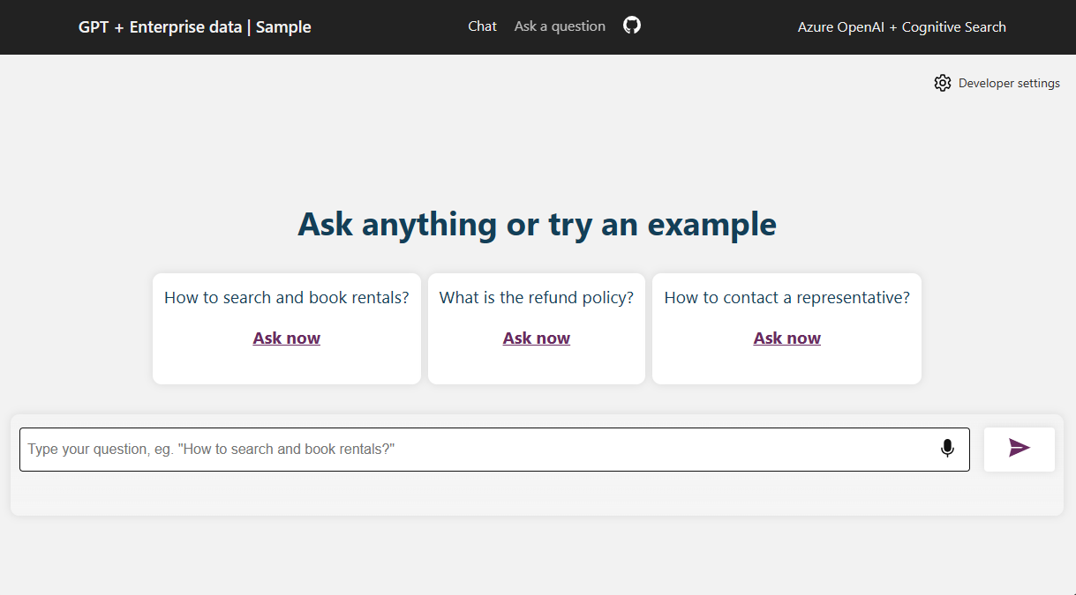Open the Developer settings text label
The height and width of the screenshot is (595, 1076).
(x=1009, y=83)
